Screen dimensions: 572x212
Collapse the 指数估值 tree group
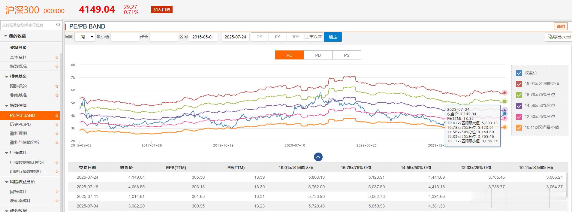[6, 106]
